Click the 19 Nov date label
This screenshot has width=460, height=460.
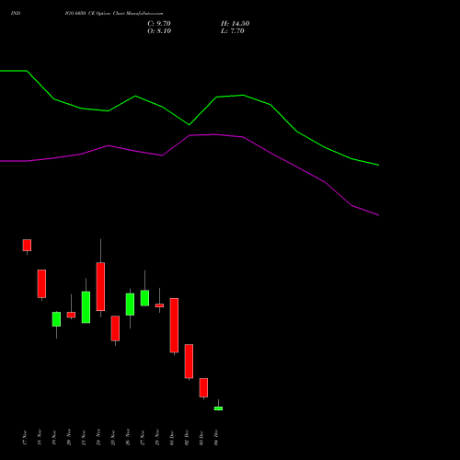(x=54, y=437)
